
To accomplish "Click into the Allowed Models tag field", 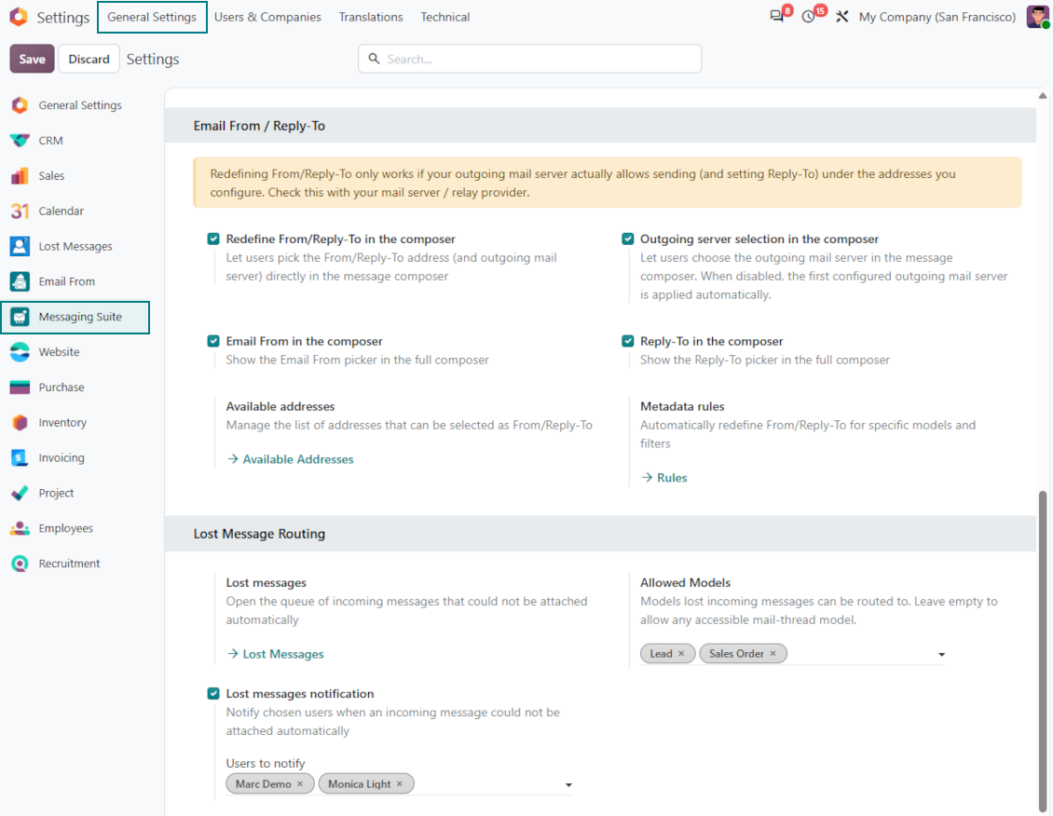I will pos(793,654).
